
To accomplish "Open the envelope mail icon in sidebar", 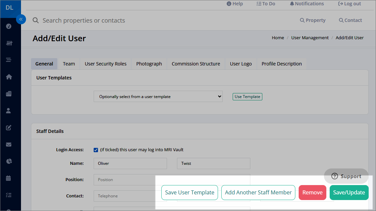I will click(x=9, y=145).
